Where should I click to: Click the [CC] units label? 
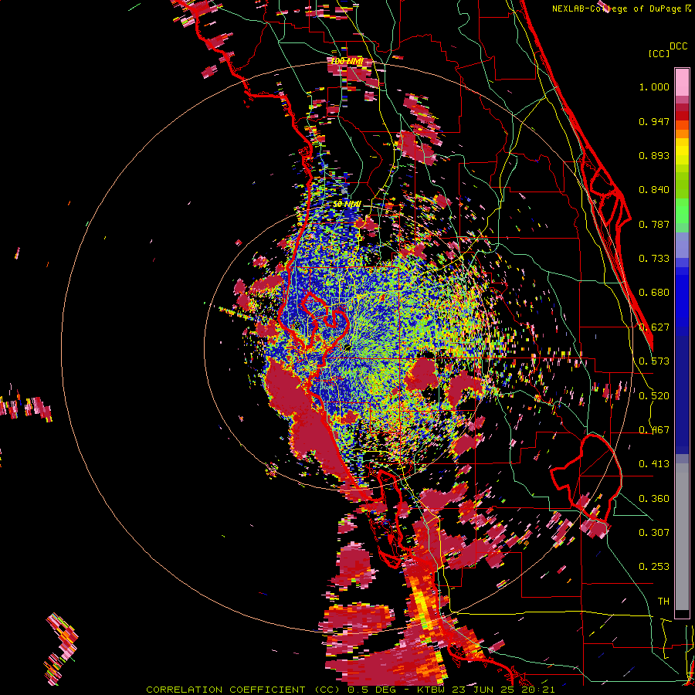(x=659, y=53)
